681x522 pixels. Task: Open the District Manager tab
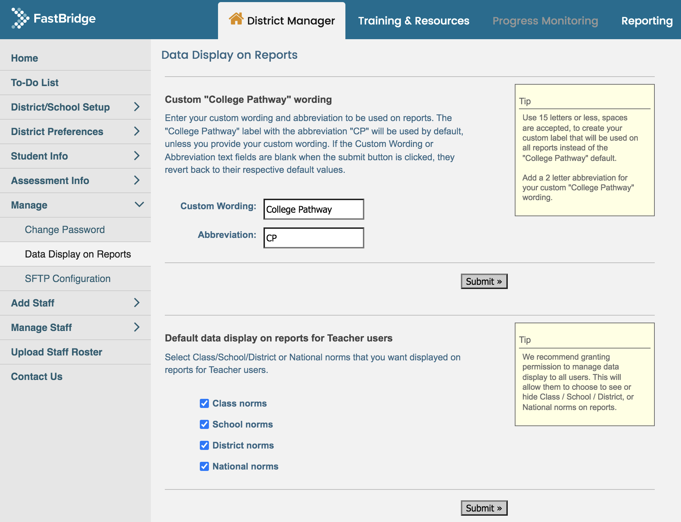(282, 21)
